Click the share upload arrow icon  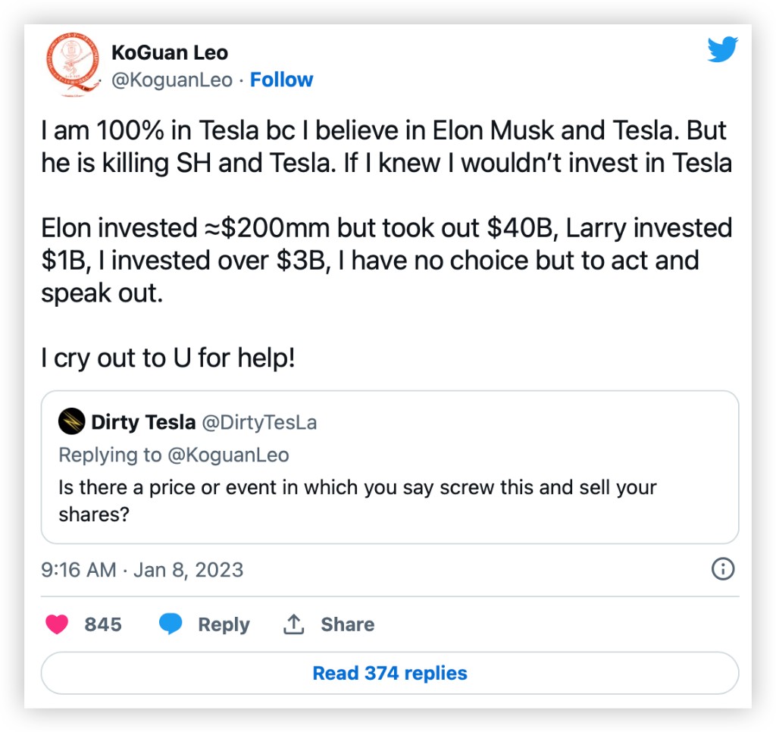(x=293, y=624)
